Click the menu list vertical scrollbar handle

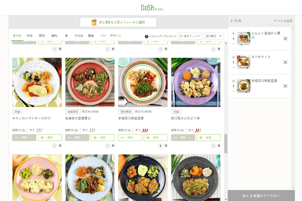tap(226, 143)
